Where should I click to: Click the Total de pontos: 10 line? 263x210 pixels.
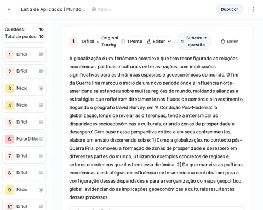pos(24,37)
